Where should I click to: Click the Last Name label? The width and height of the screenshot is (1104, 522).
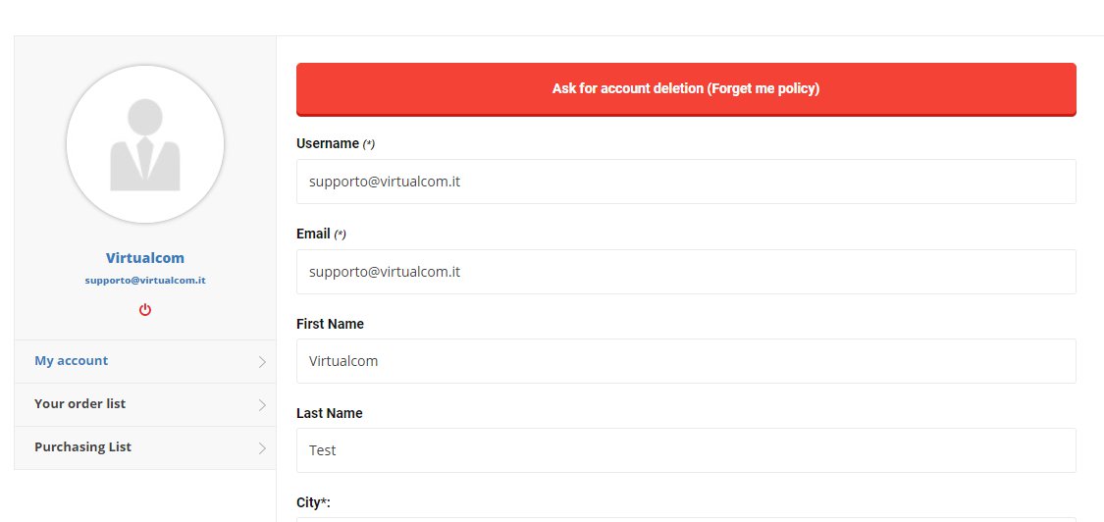pyautogui.click(x=329, y=413)
